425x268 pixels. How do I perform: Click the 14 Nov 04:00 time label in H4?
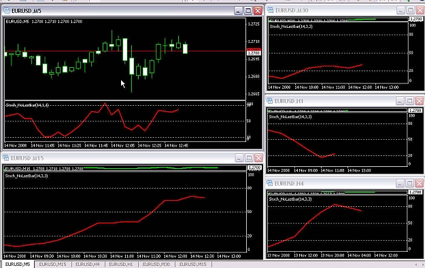point(360,255)
